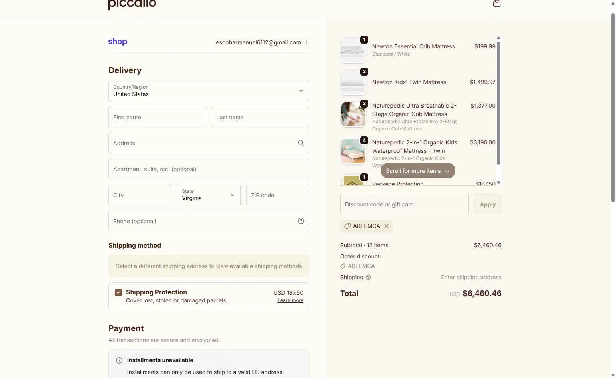Click the First name input field
The image size is (616, 378).
pyautogui.click(x=157, y=117)
